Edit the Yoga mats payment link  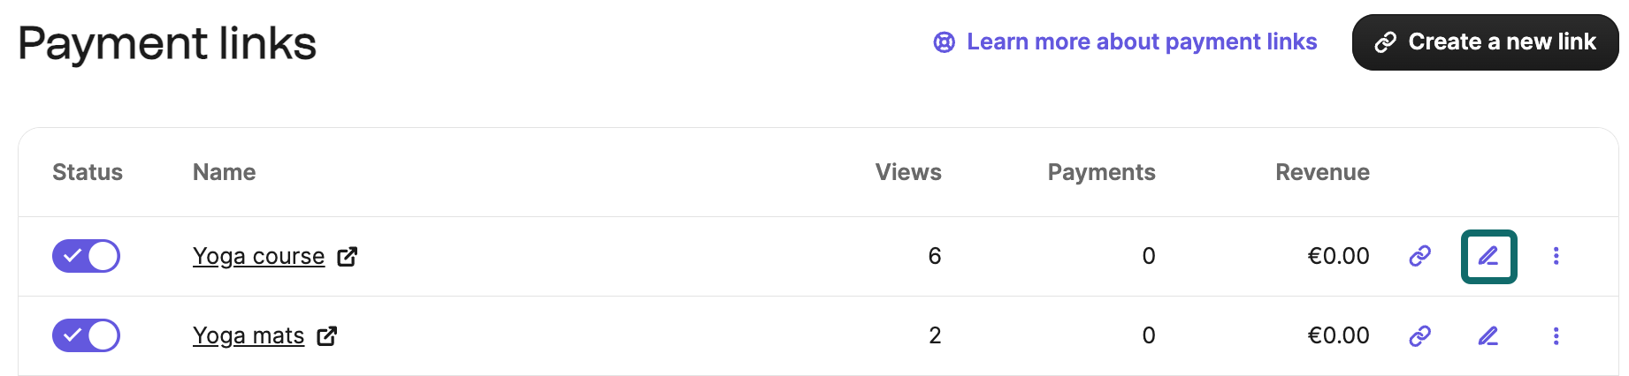(1488, 335)
